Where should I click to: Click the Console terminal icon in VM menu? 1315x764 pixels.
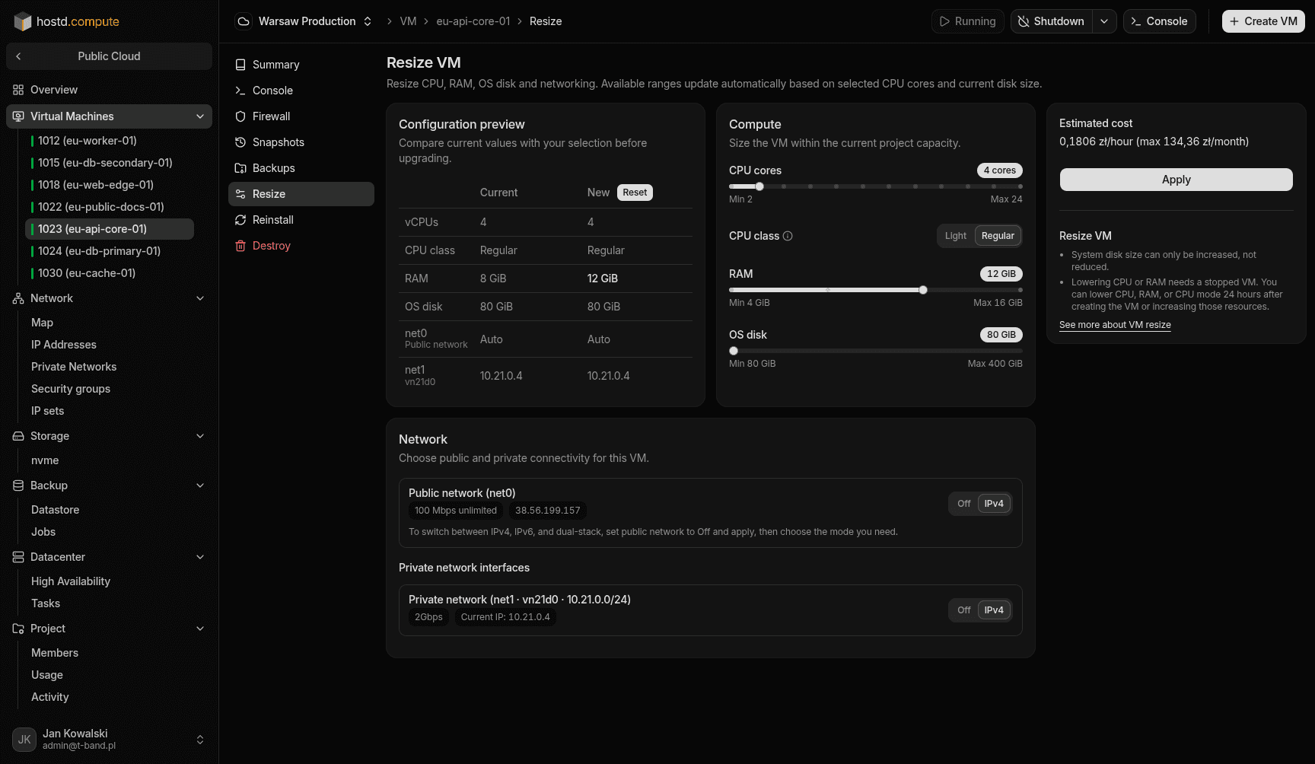coord(240,91)
